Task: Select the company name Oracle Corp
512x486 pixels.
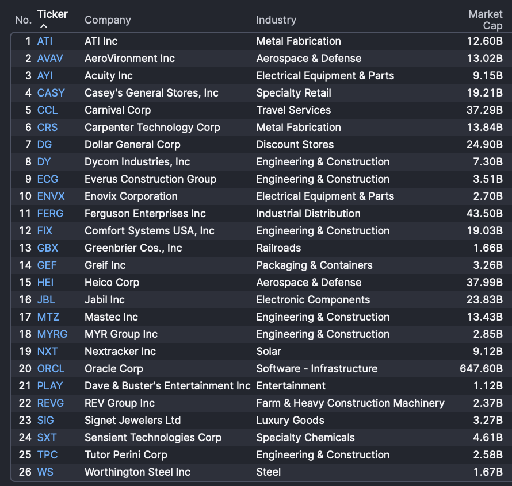Action: pos(114,369)
